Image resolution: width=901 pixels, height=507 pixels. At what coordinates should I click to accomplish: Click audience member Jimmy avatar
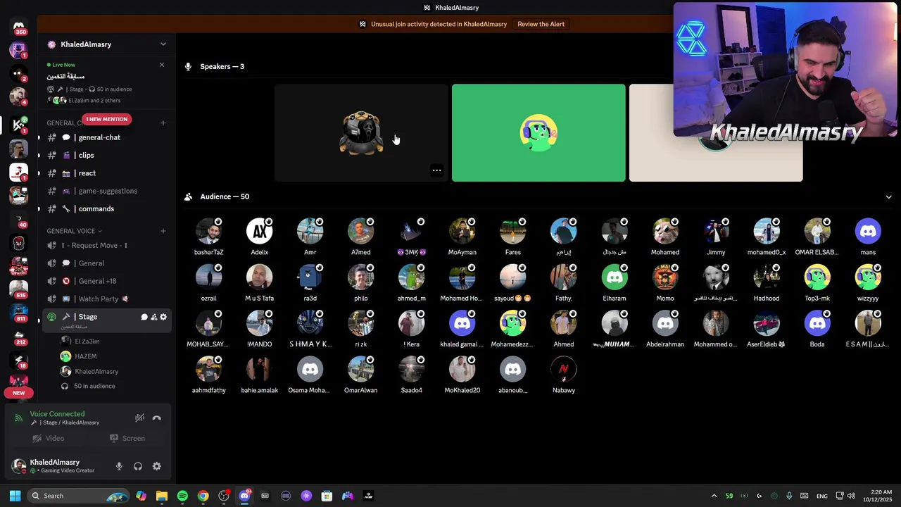coord(716,232)
